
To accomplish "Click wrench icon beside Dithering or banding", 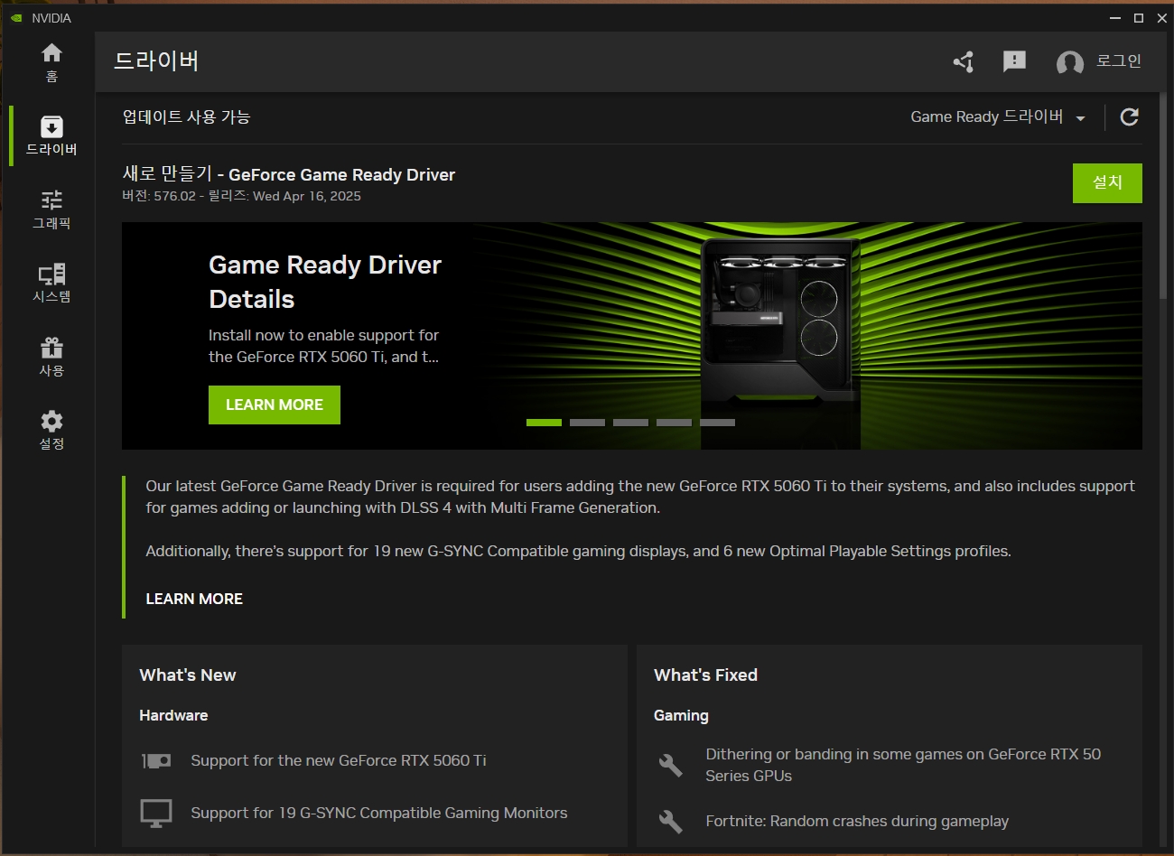I will click(x=670, y=765).
